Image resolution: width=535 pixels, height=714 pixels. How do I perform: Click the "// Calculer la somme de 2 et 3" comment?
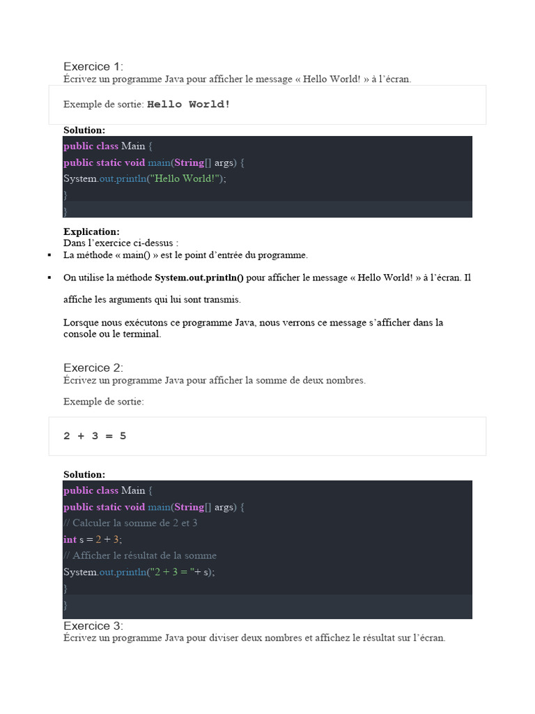tap(130, 523)
